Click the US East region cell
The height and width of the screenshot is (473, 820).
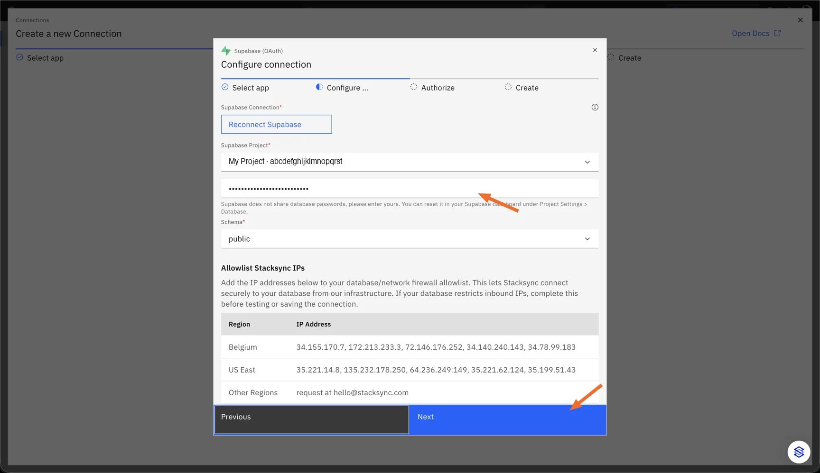coord(242,370)
